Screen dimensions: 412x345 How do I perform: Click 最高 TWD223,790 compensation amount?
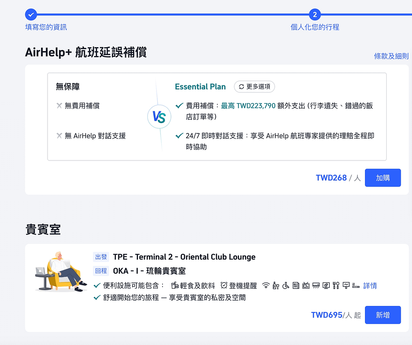[x=248, y=106]
